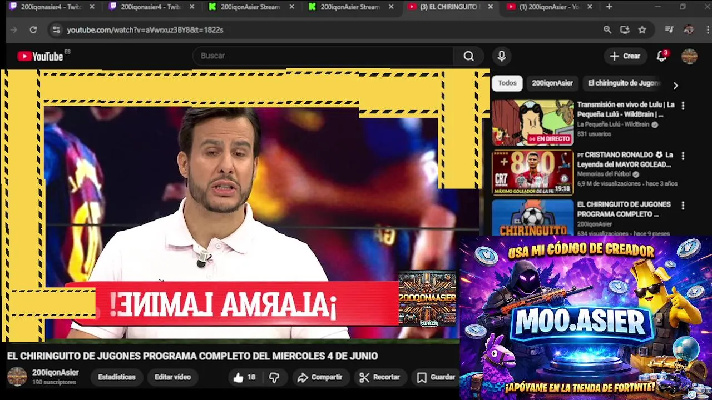
Task: Go to the YouTube home logo
Action: pos(41,56)
